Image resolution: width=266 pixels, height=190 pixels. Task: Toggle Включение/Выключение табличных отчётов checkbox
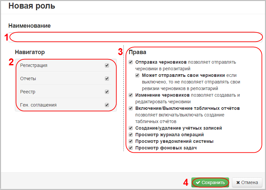pyautogui.click(x=131, y=108)
